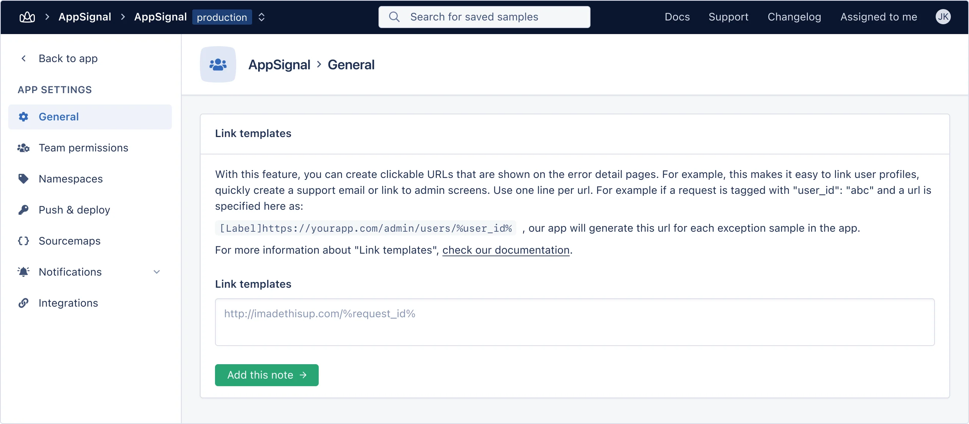This screenshot has height=424, width=969.
Task: Open Assigned to me
Action: [879, 17]
